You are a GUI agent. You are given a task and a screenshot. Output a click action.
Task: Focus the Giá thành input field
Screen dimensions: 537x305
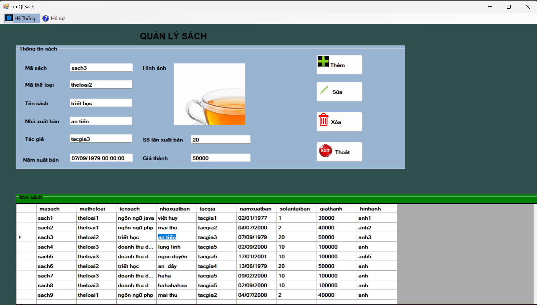click(x=220, y=158)
